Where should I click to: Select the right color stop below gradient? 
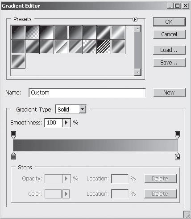(177, 156)
